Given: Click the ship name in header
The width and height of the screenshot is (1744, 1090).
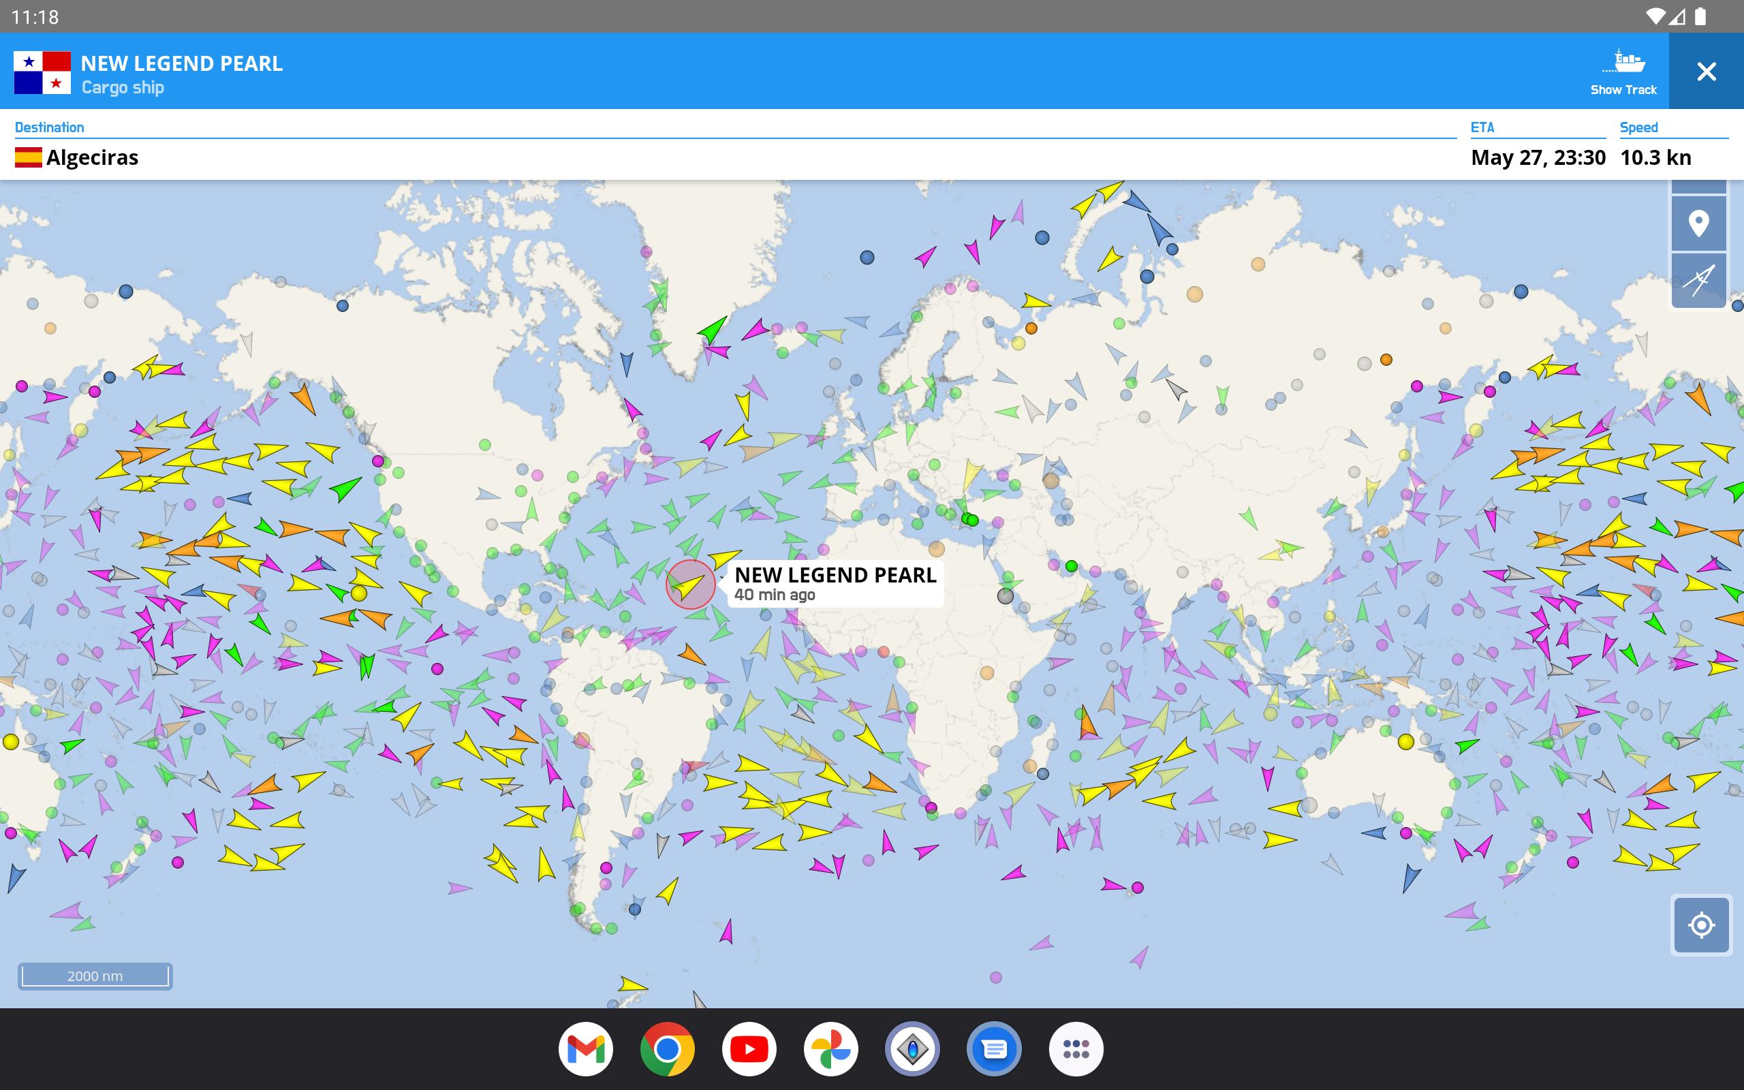Looking at the screenshot, I should (x=182, y=63).
